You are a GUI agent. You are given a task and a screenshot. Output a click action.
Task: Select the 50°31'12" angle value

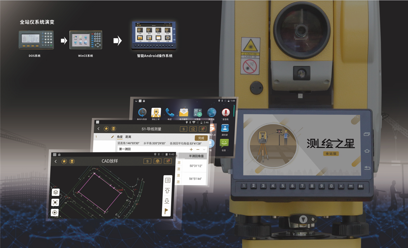pos(196,166)
